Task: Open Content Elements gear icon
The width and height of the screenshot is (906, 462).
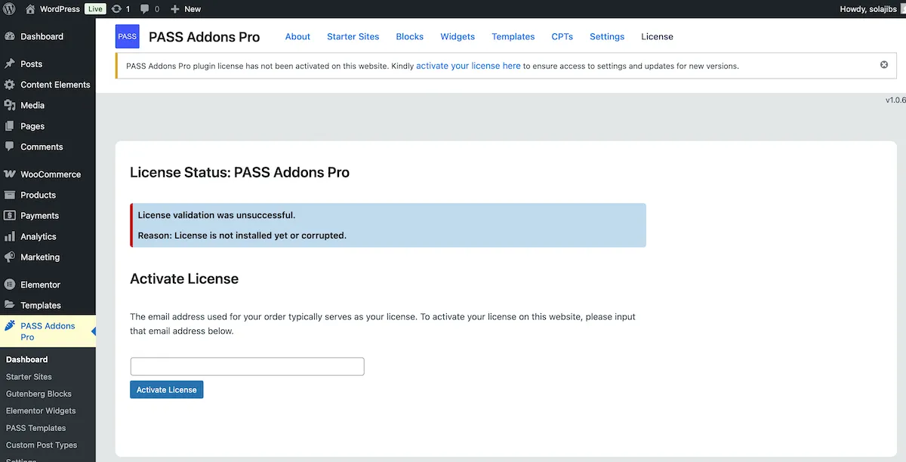Action: [10, 85]
